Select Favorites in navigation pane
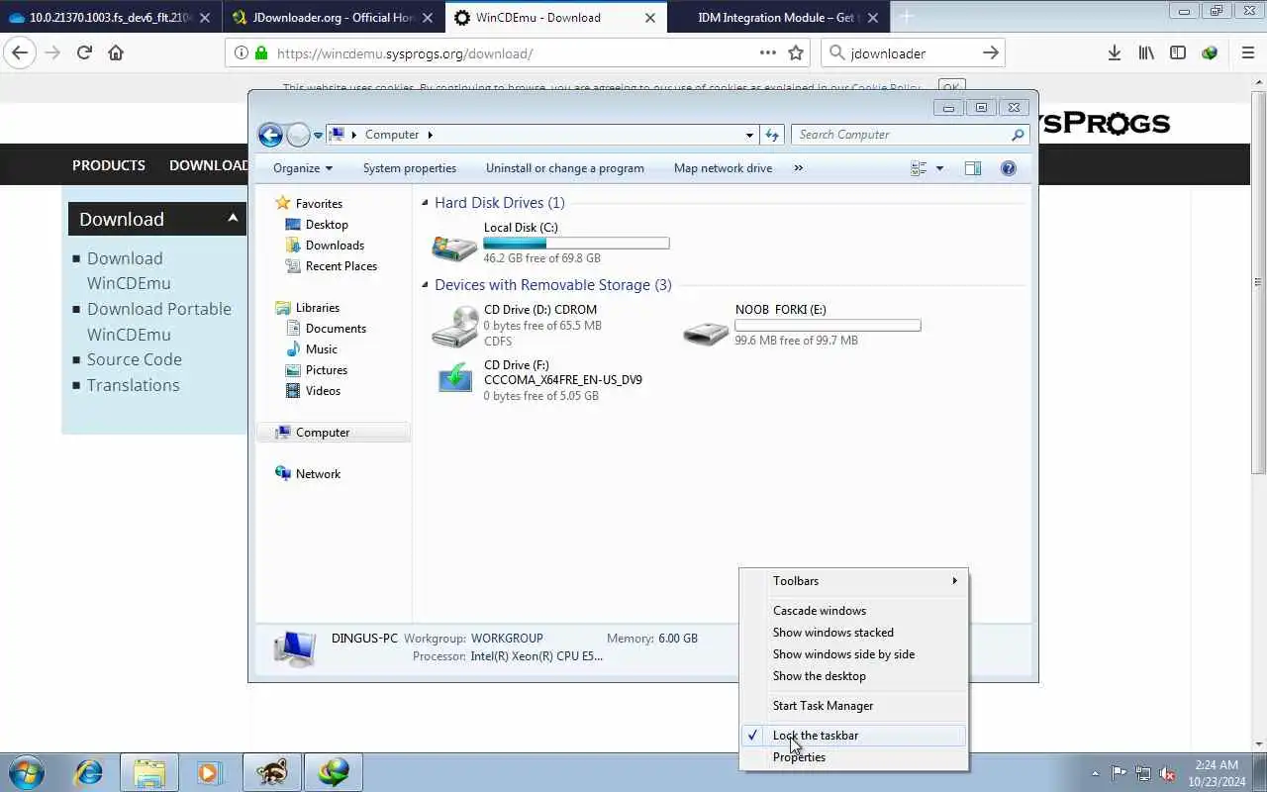Viewport: 1267px width, 792px height. tap(318, 203)
